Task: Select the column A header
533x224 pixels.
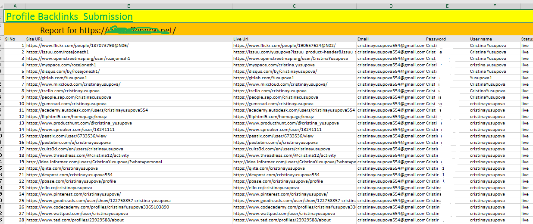Action: click(15, 6)
